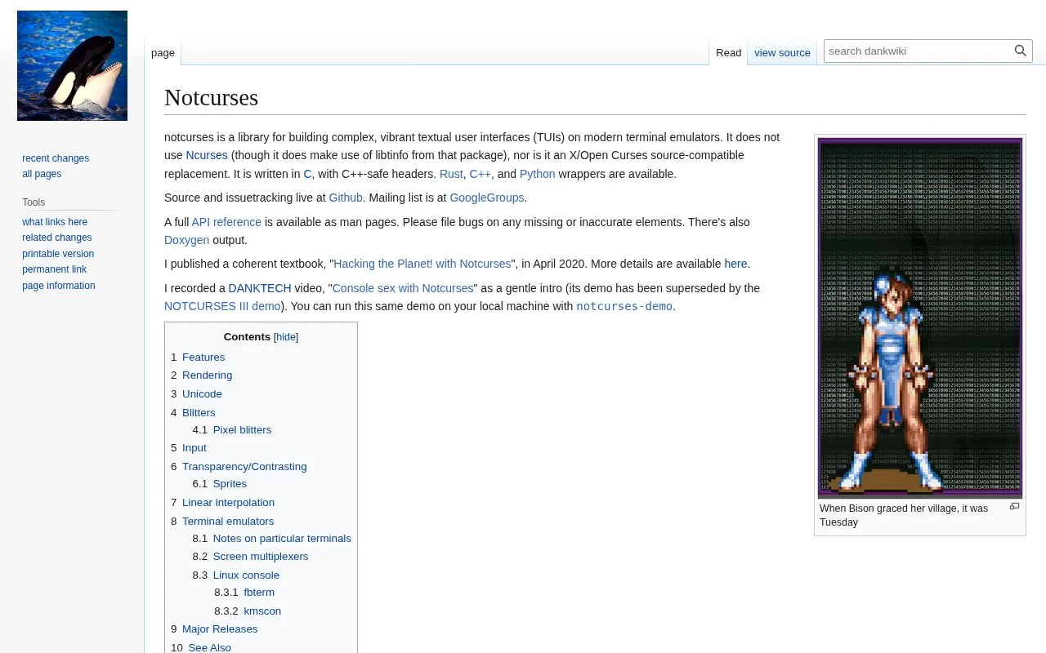
Task: Follow the Python wrapper link
Action: (537, 174)
